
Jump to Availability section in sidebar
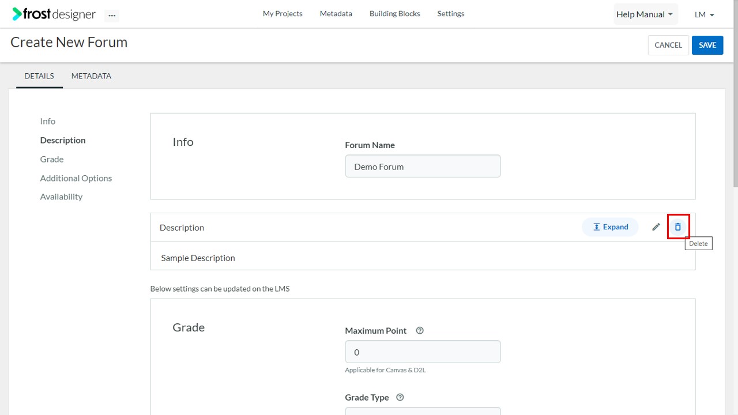pos(61,197)
